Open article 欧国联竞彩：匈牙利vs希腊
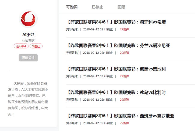 pos(116,22)
